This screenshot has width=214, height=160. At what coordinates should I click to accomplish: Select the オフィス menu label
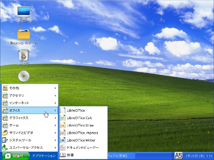[x=15, y=111]
